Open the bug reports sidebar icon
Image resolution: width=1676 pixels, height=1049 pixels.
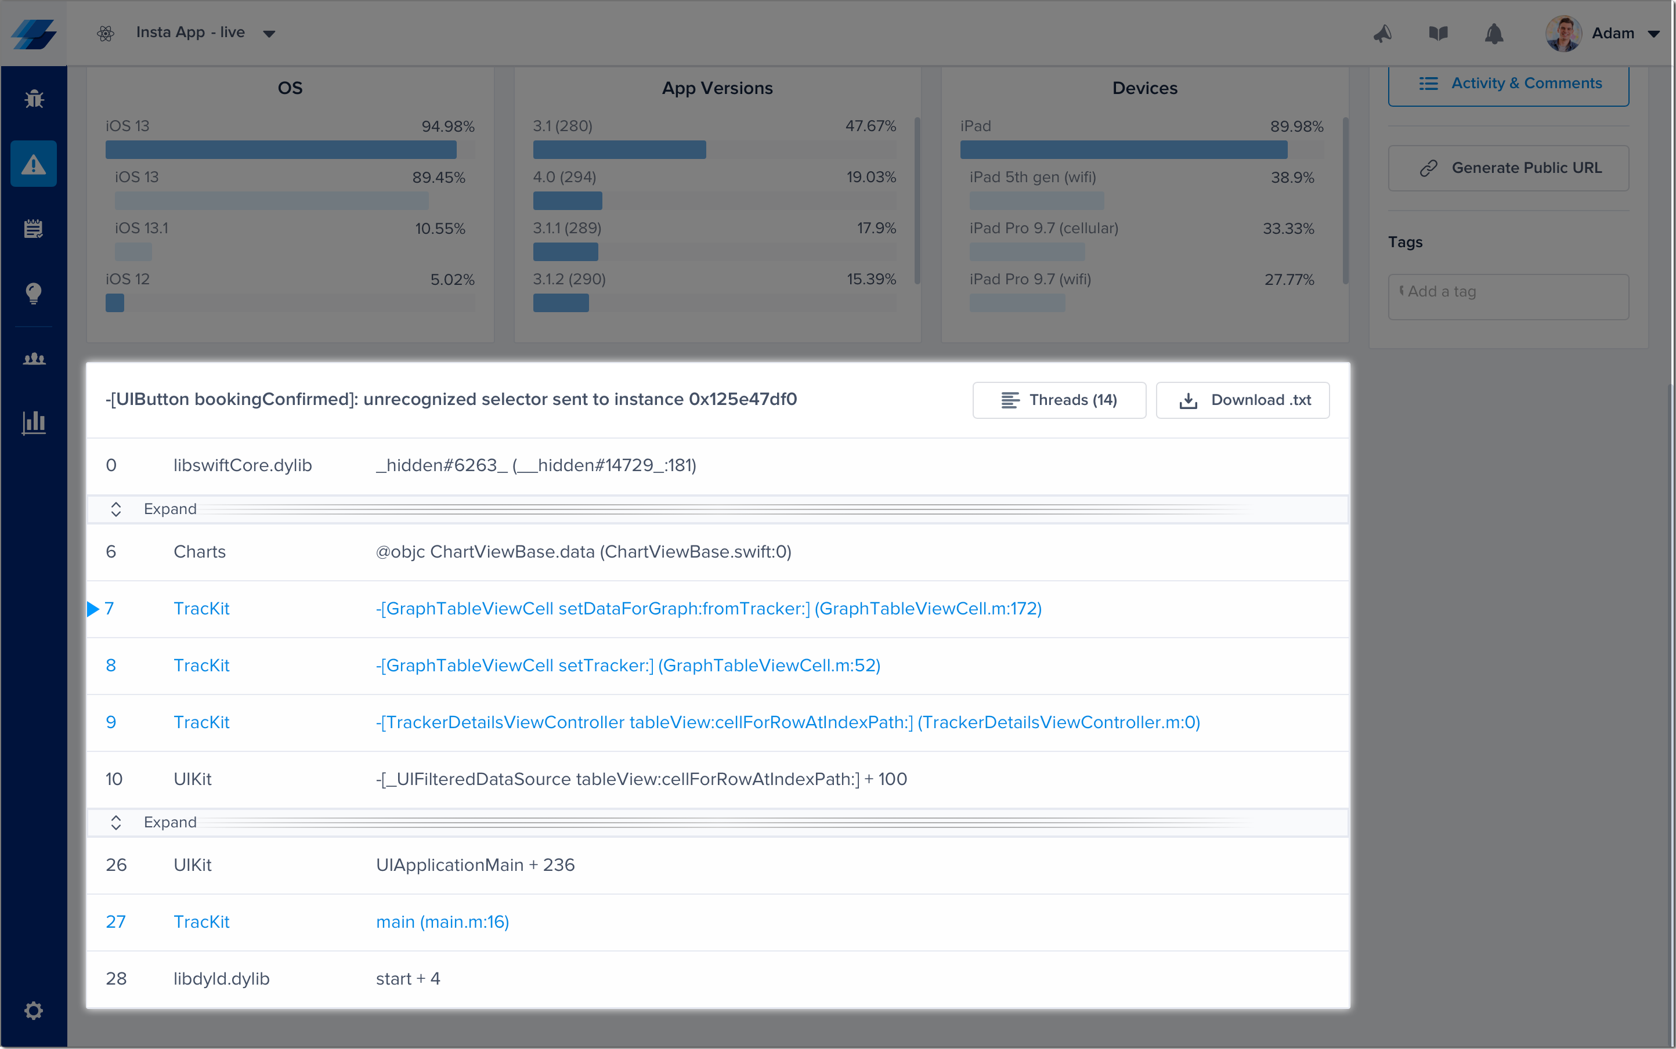[x=33, y=99]
